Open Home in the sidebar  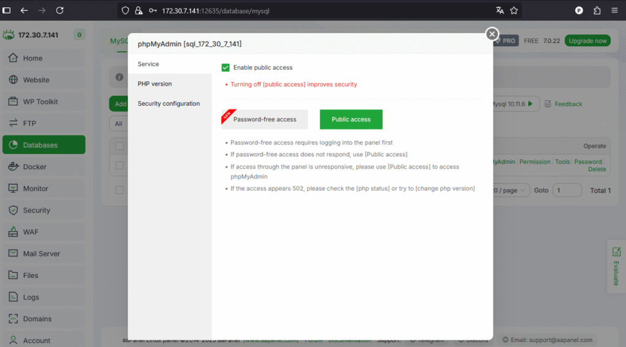44,58
